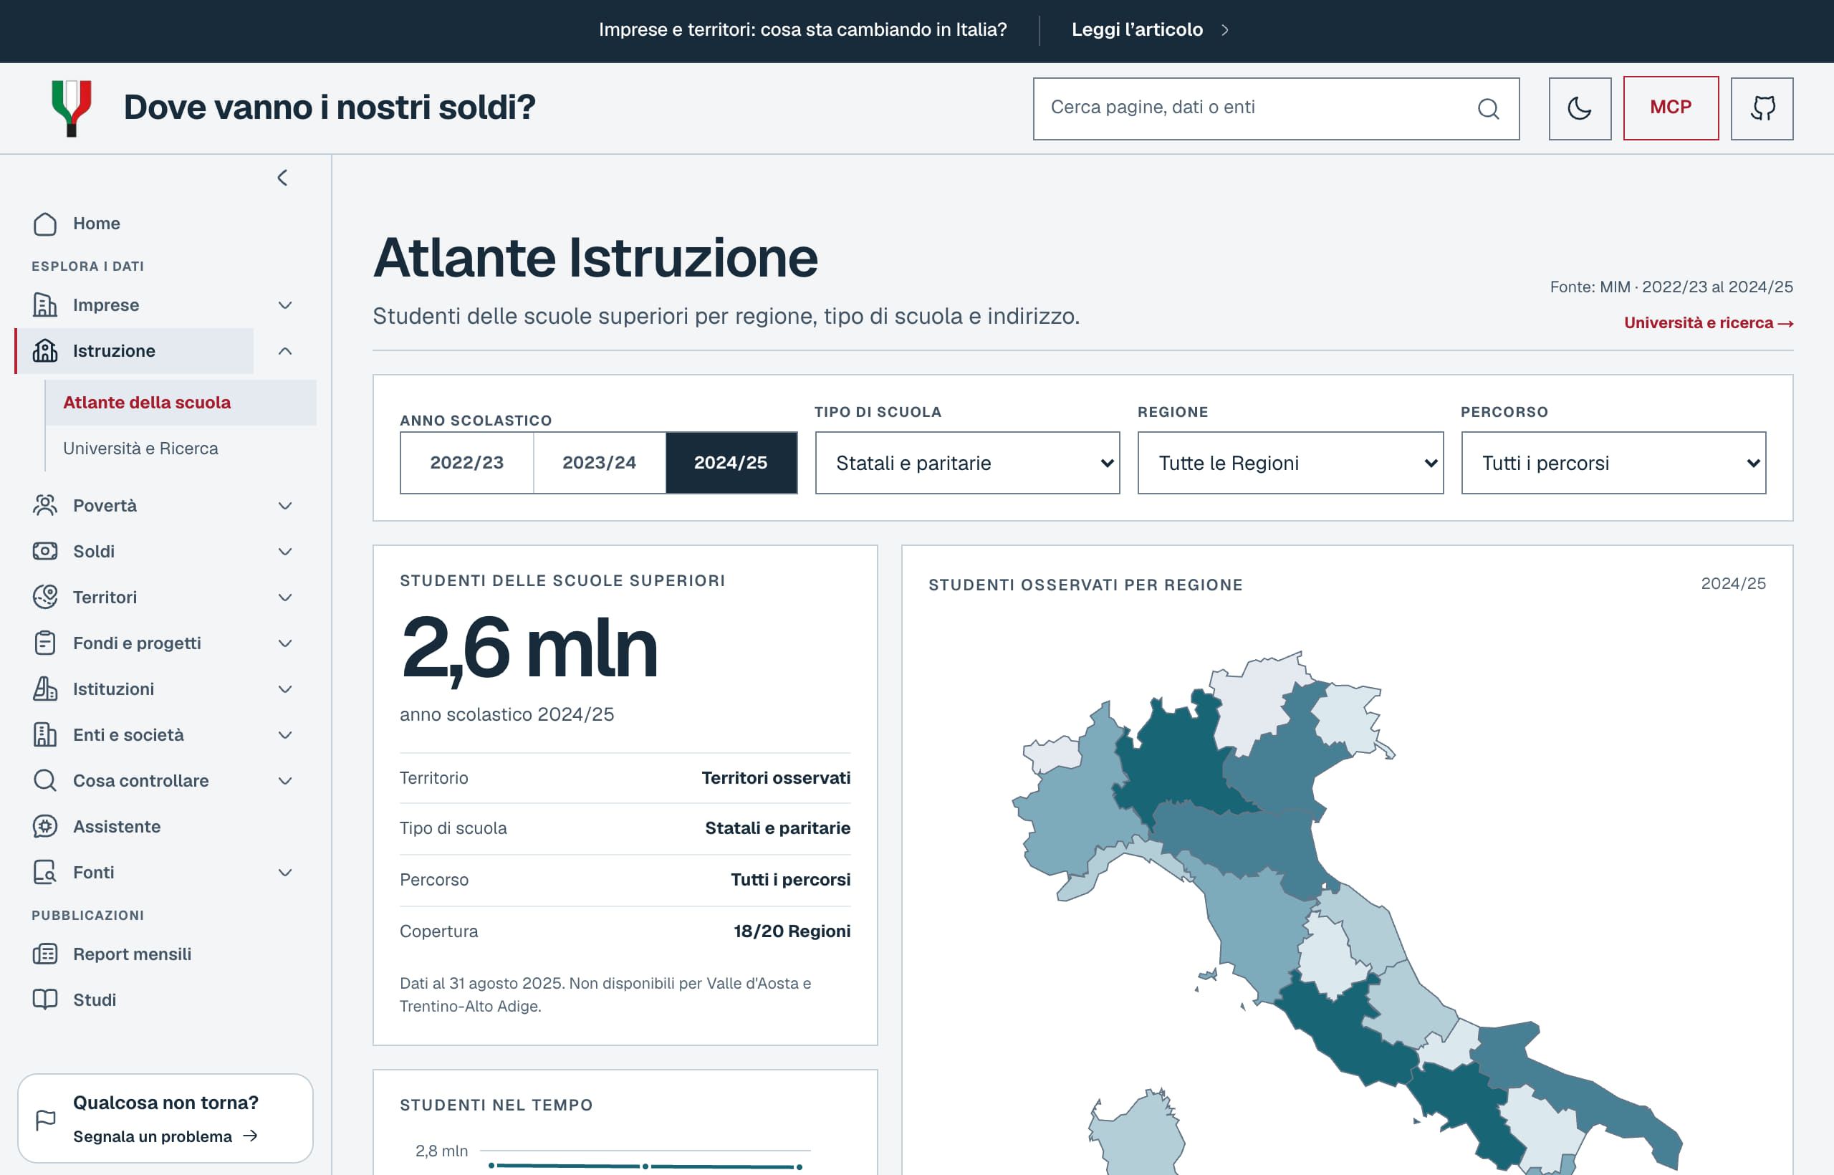Select school year 2023/24

600,463
